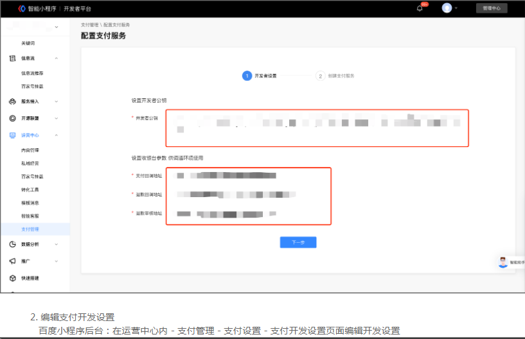
Task: Select 百家号挂载 under 信息流
Action: coord(32,86)
